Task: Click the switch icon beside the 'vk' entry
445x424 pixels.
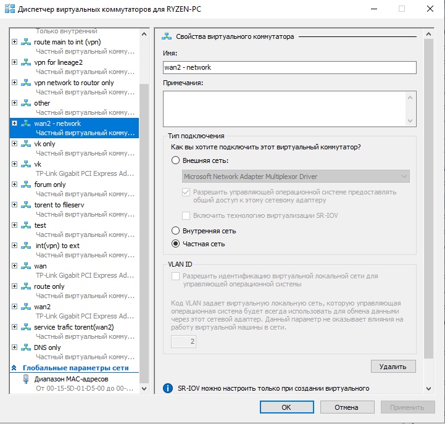Action: tap(26, 164)
